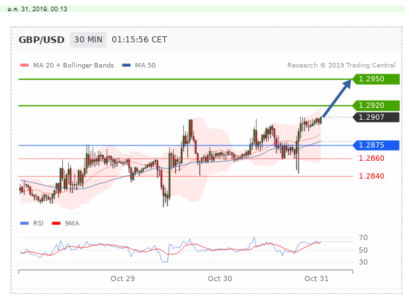Click the 1.2950 green resistance tag
This screenshot has width=405, height=299.
(376, 79)
